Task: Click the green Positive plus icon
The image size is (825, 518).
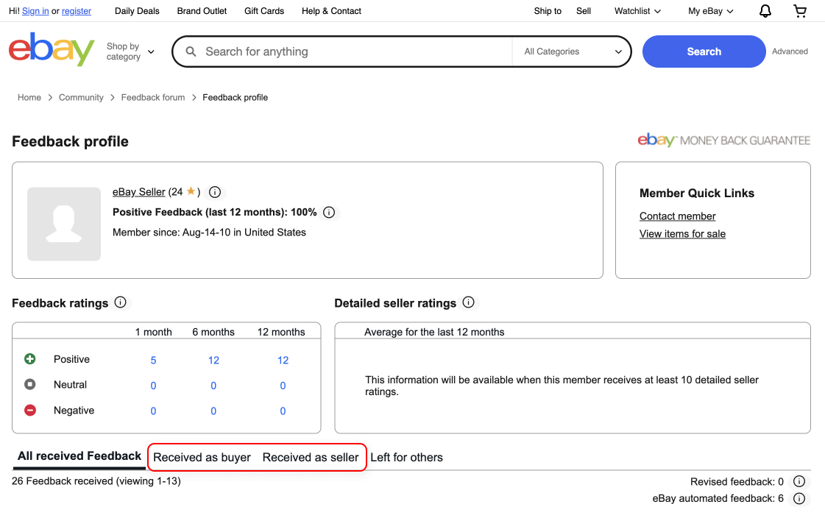Action: tap(30, 359)
